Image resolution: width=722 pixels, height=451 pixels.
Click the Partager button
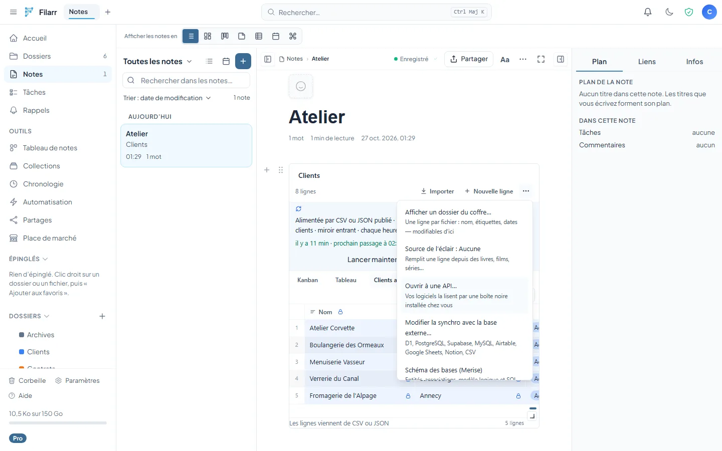point(469,59)
